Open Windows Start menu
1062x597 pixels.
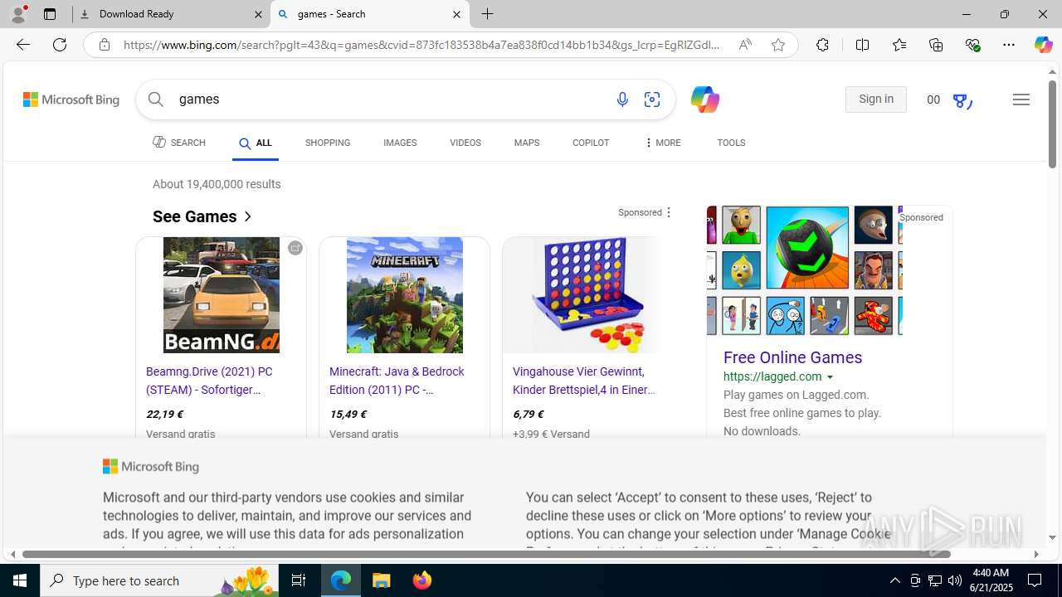coord(20,580)
